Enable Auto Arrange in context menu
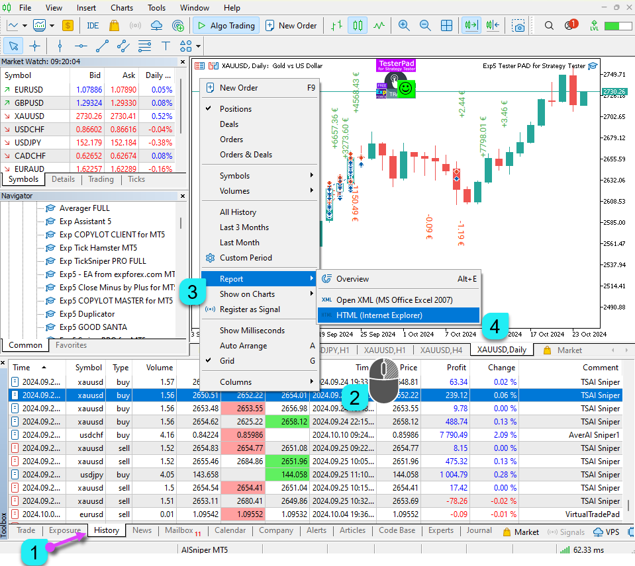Viewport: 635px width, 566px height. [x=243, y=346]
